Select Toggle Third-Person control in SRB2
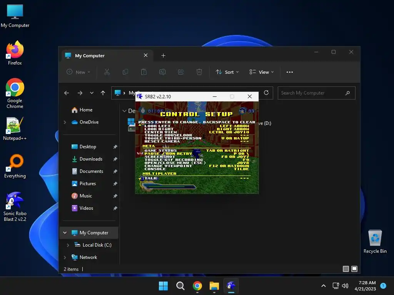Image resolution: width=394 pixels, height=295 pixels. [197, 138]
